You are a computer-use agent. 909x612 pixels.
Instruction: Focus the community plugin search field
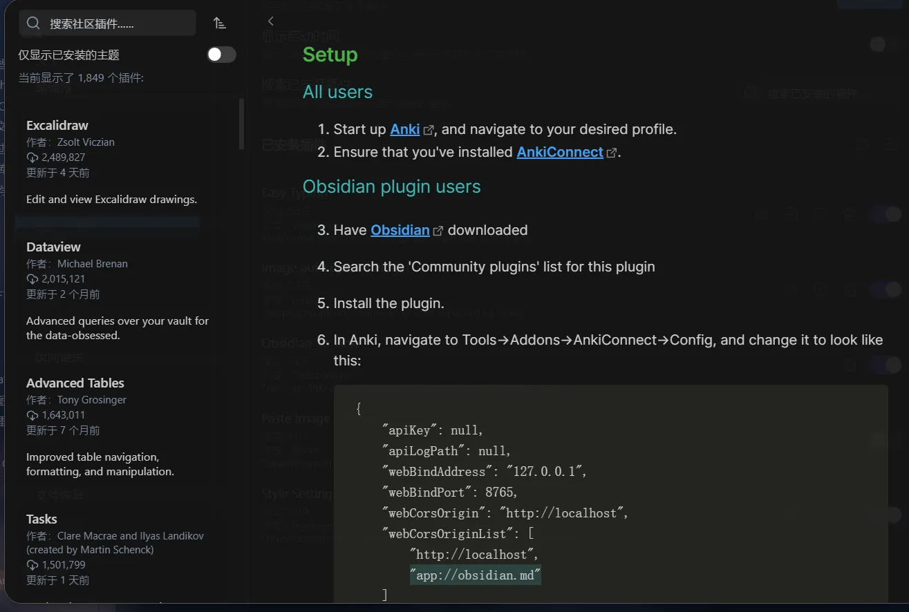[107, 23]
